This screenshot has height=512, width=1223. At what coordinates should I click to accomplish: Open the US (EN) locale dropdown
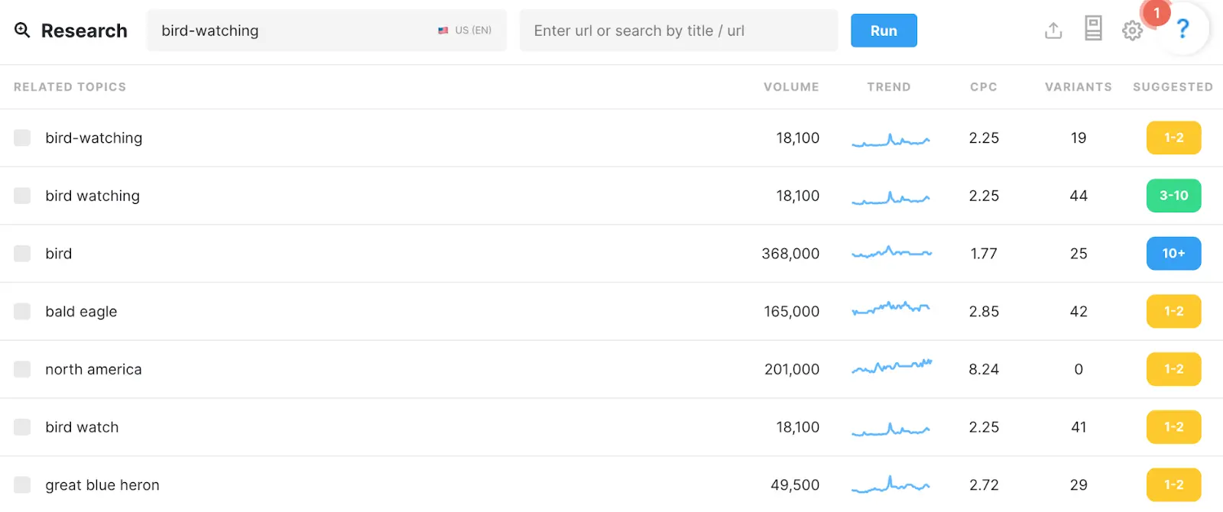click(465, 31)
